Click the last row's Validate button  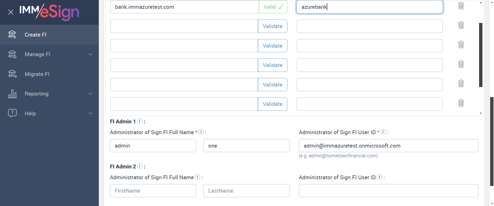pyautogui.click(x=272, y=104)
